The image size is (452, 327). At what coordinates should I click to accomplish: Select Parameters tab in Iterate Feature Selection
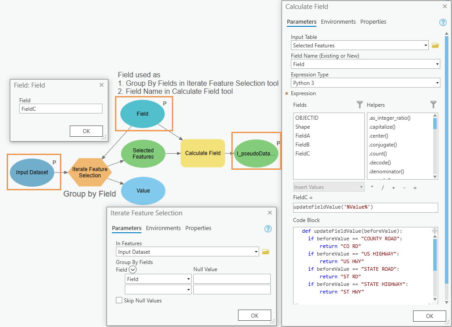[x=127, y=228]
